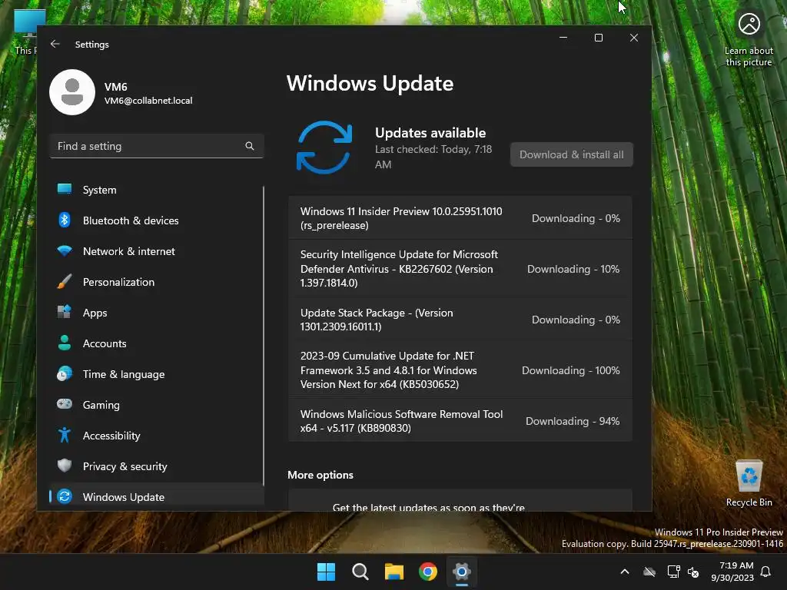This screenshot has width=787, height=590.
Task: Click the Personalization paintbrush icon
Action: (65, 281)
